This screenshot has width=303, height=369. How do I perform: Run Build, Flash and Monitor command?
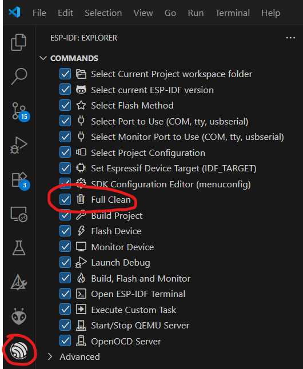click(x=141, y=278)
